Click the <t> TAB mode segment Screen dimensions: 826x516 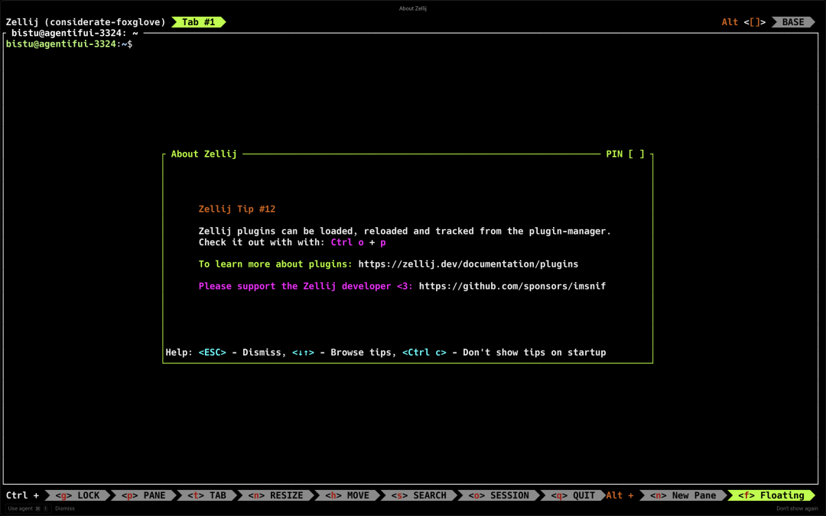click(206, 495)
